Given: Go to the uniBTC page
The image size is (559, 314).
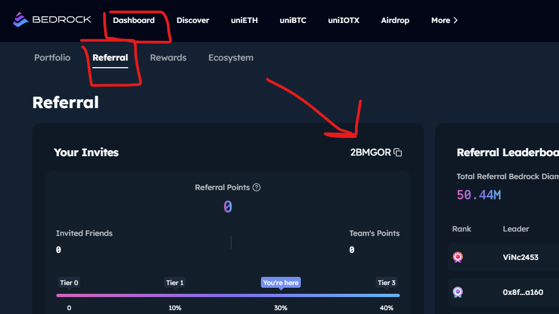Looking at the screenshot, I should point(293,20).
